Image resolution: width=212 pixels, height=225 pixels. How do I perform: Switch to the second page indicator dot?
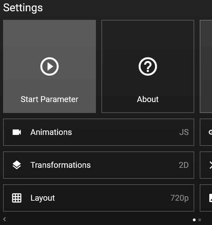click(200, 220)
